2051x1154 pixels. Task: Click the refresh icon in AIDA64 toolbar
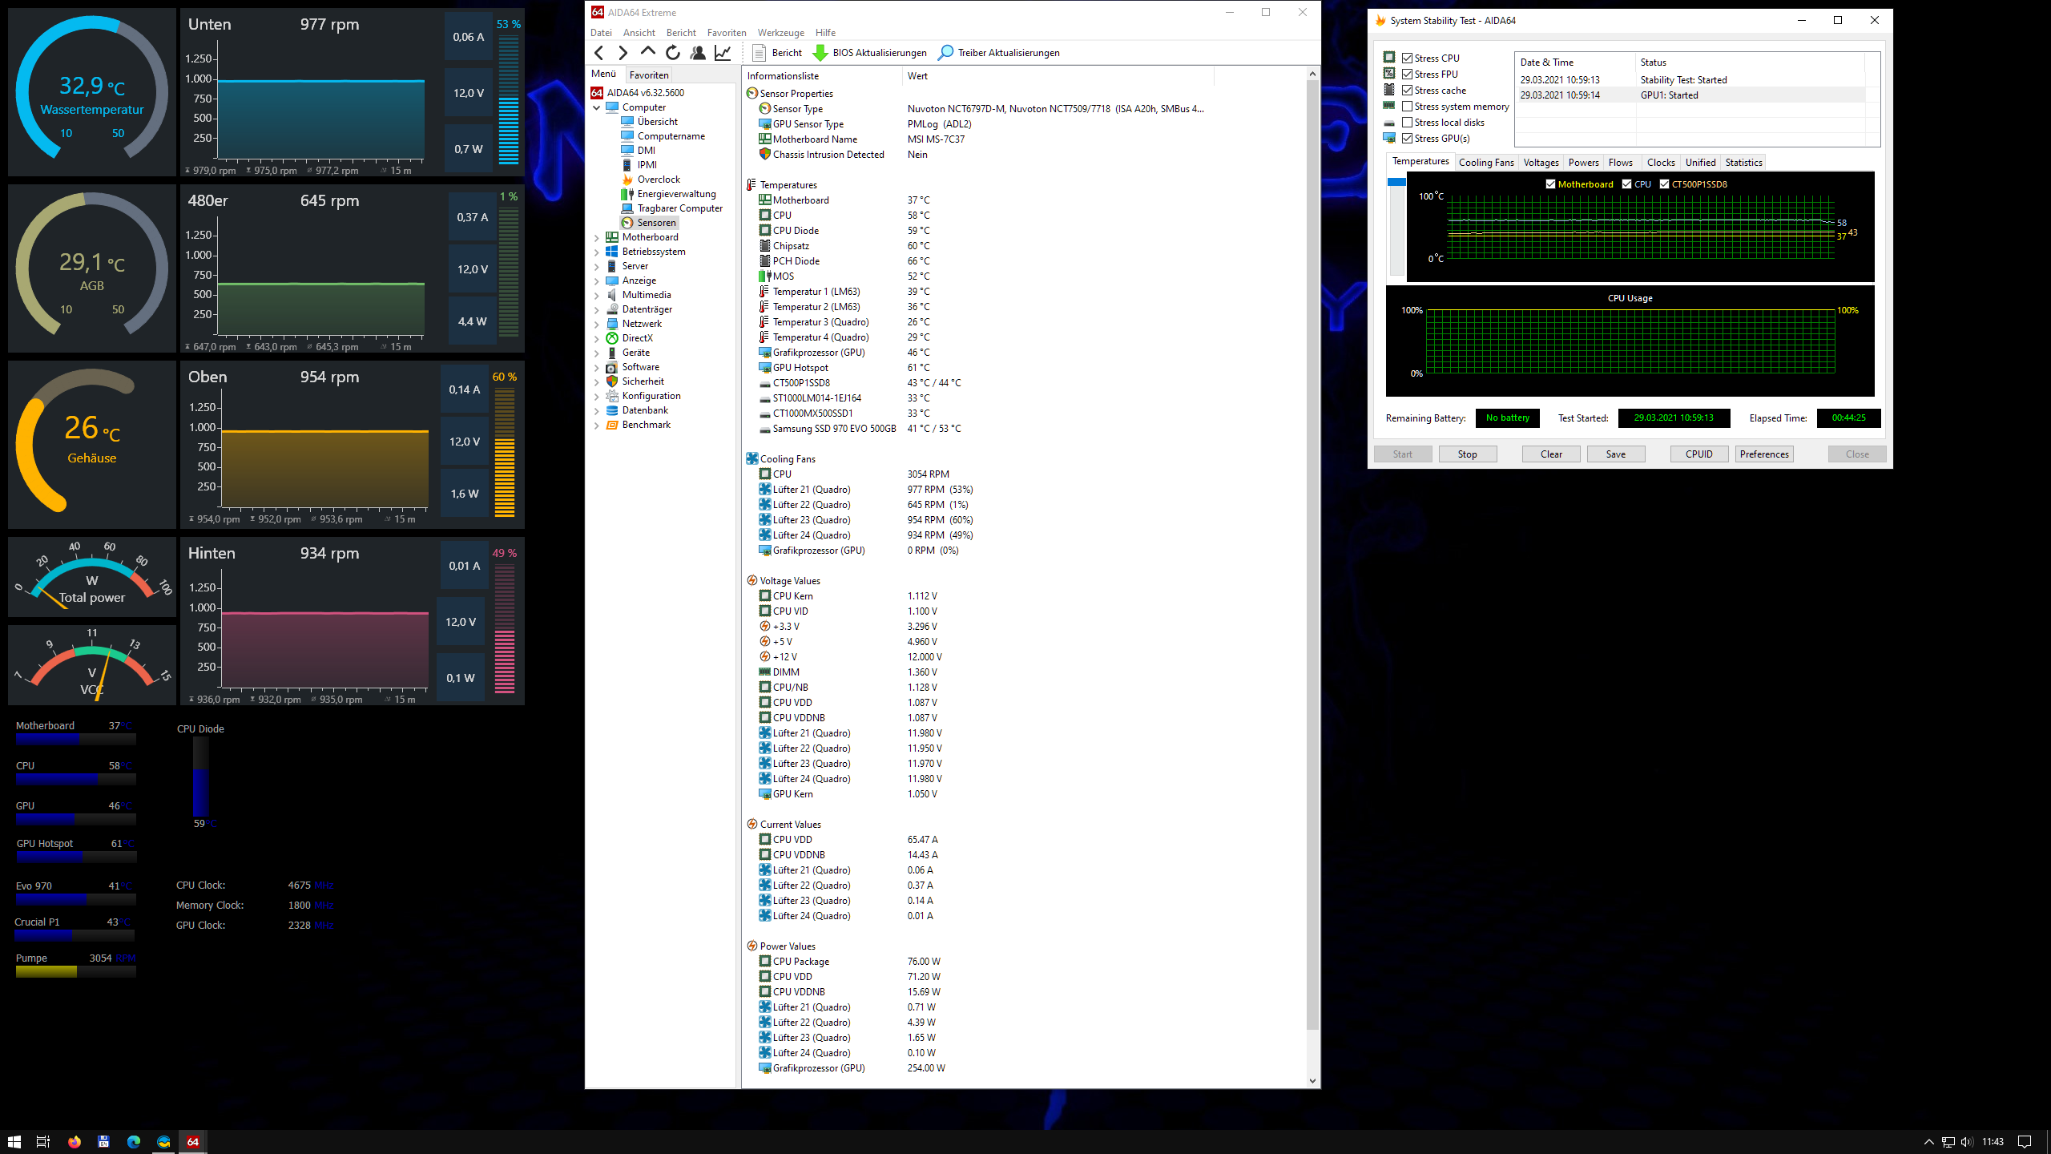(673, 53)
